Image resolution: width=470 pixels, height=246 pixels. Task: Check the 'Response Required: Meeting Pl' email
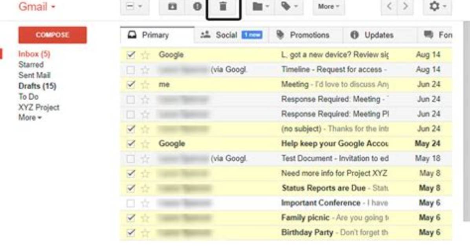coord(131,114)
